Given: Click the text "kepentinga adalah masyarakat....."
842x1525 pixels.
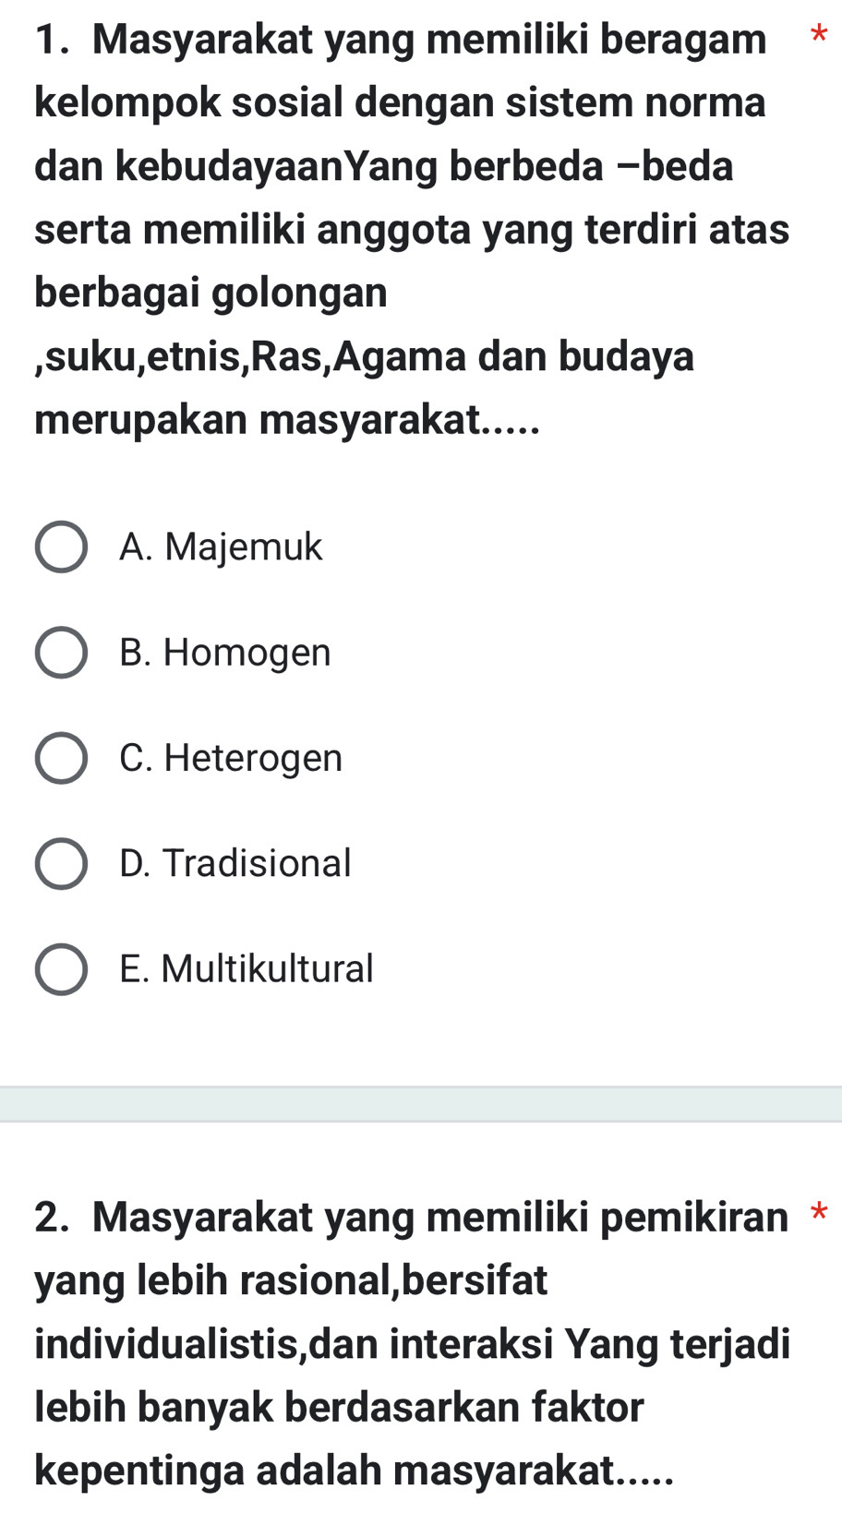Looking at the screenshot, I should click(x=354, y=1470).
